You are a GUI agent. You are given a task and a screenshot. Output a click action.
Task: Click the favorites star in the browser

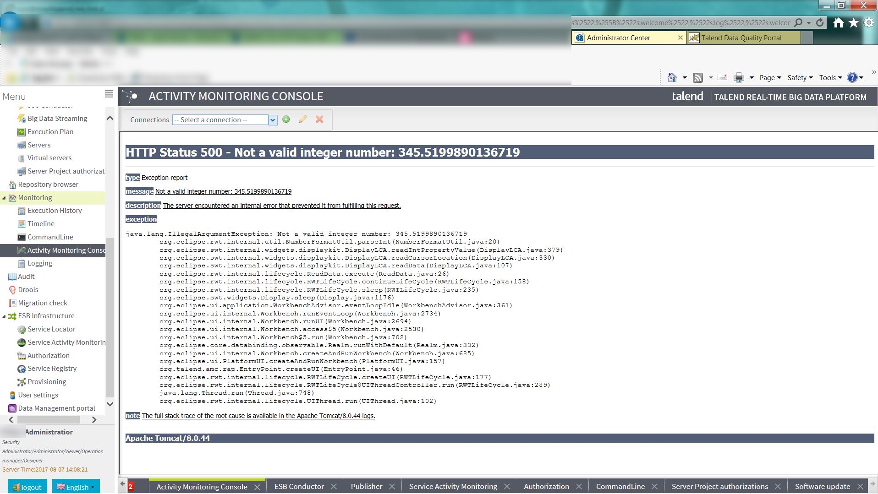[x=854, y=22]
